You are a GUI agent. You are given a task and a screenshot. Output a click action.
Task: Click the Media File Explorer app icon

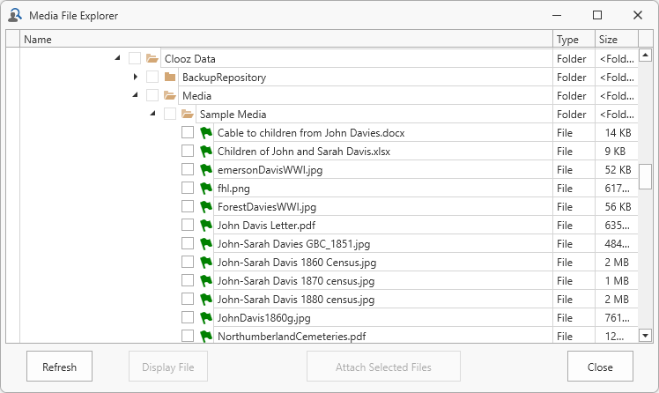pos(14,15)
